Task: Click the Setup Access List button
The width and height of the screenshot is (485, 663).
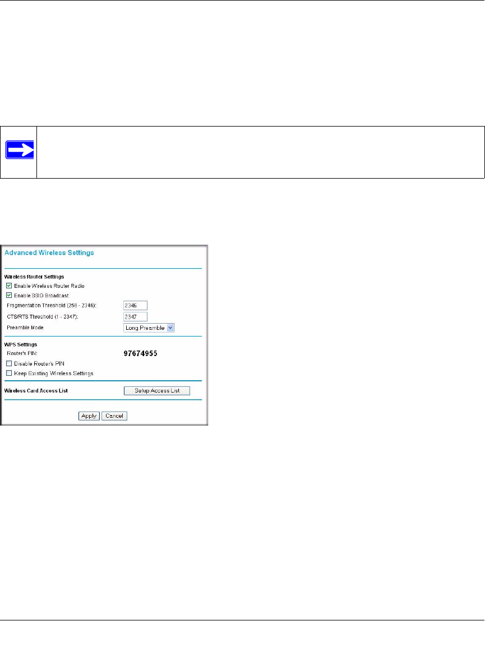Action: click(x=157, y=391)
